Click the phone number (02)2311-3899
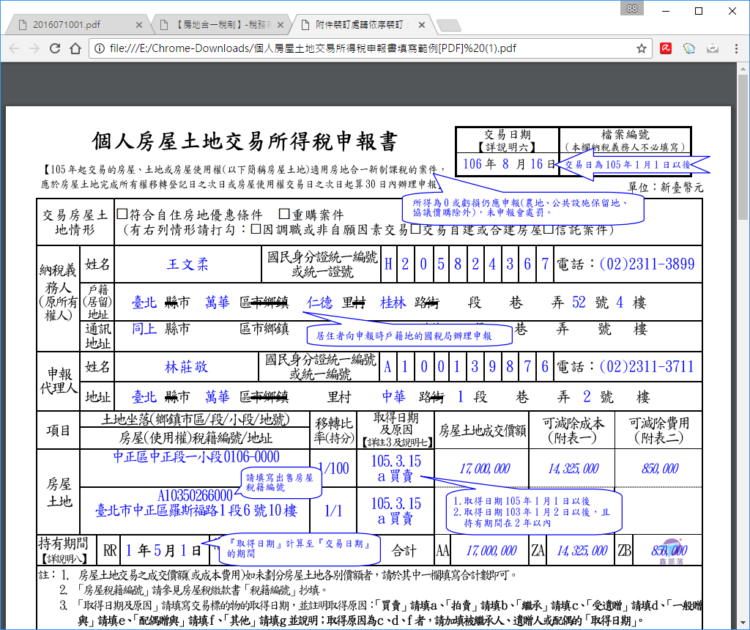 pyautogui.click(x=647, y=264)
